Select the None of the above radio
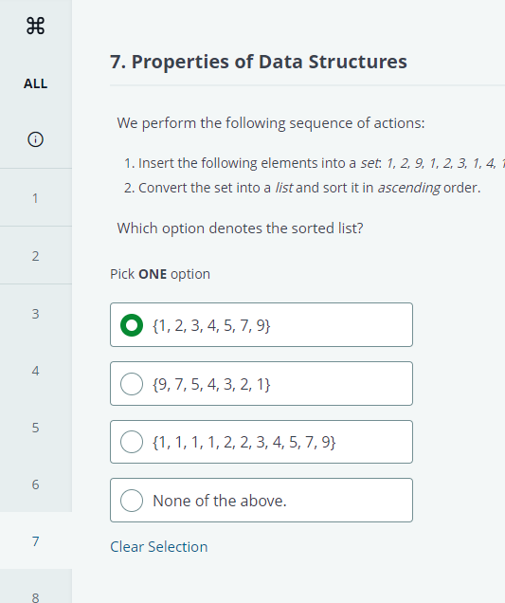Image resolution: width=505 pixels, height=603 pixels. [x=132, y=501]
